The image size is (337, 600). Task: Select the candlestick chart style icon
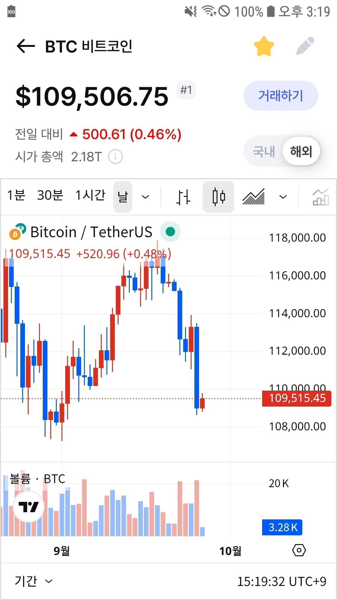[218, 197]
